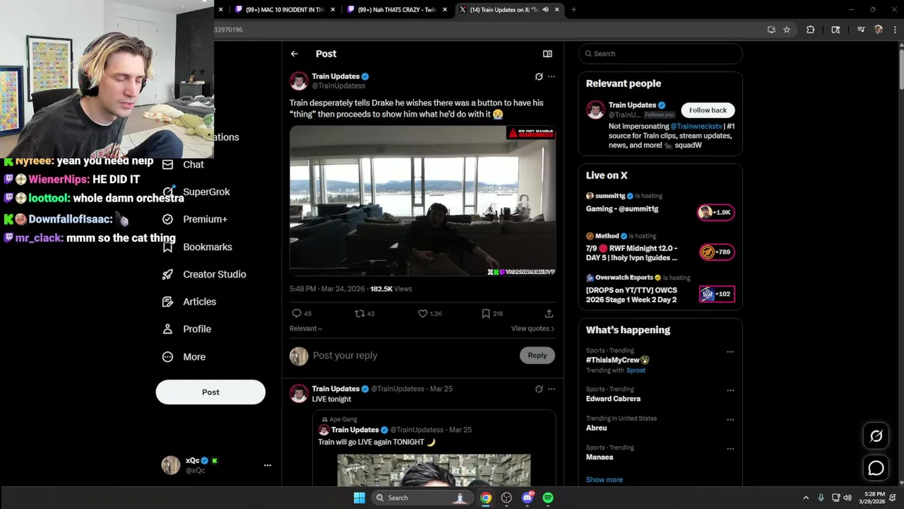Like the post showing 1.3K likes

pos(422,313)
